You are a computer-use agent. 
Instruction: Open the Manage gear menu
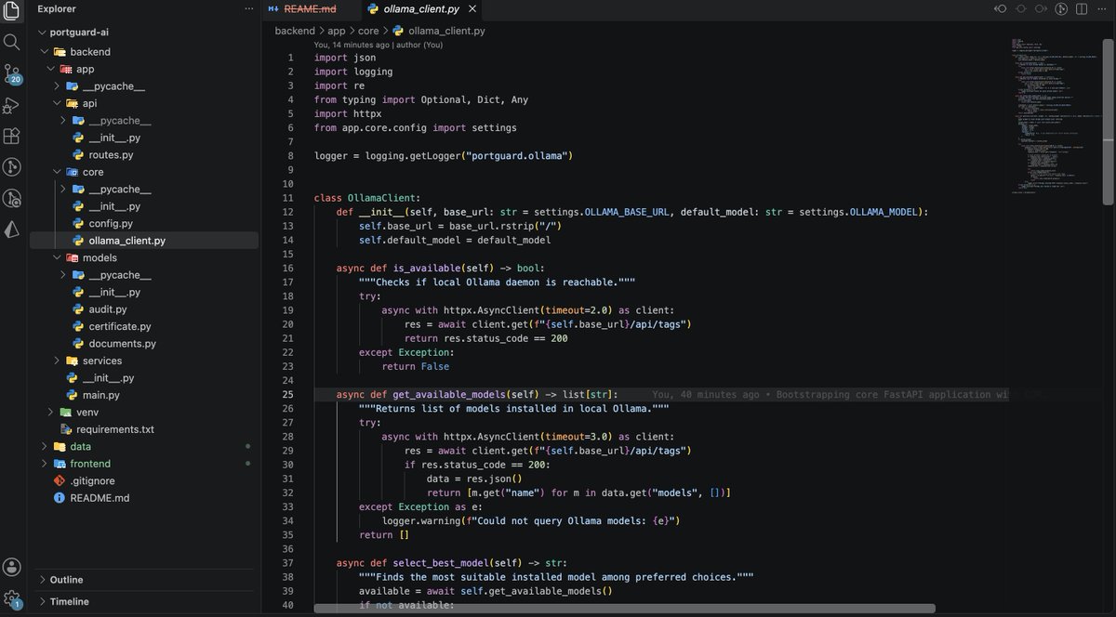(x=12, y=598)
